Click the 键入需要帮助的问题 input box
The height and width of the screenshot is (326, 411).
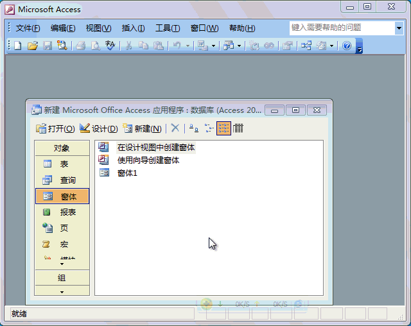tap(342, 28)
